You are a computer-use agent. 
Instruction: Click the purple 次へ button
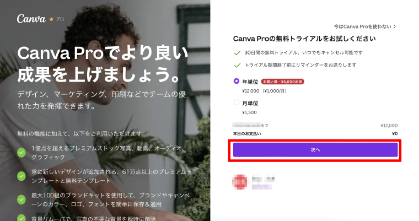click(315, 150)
